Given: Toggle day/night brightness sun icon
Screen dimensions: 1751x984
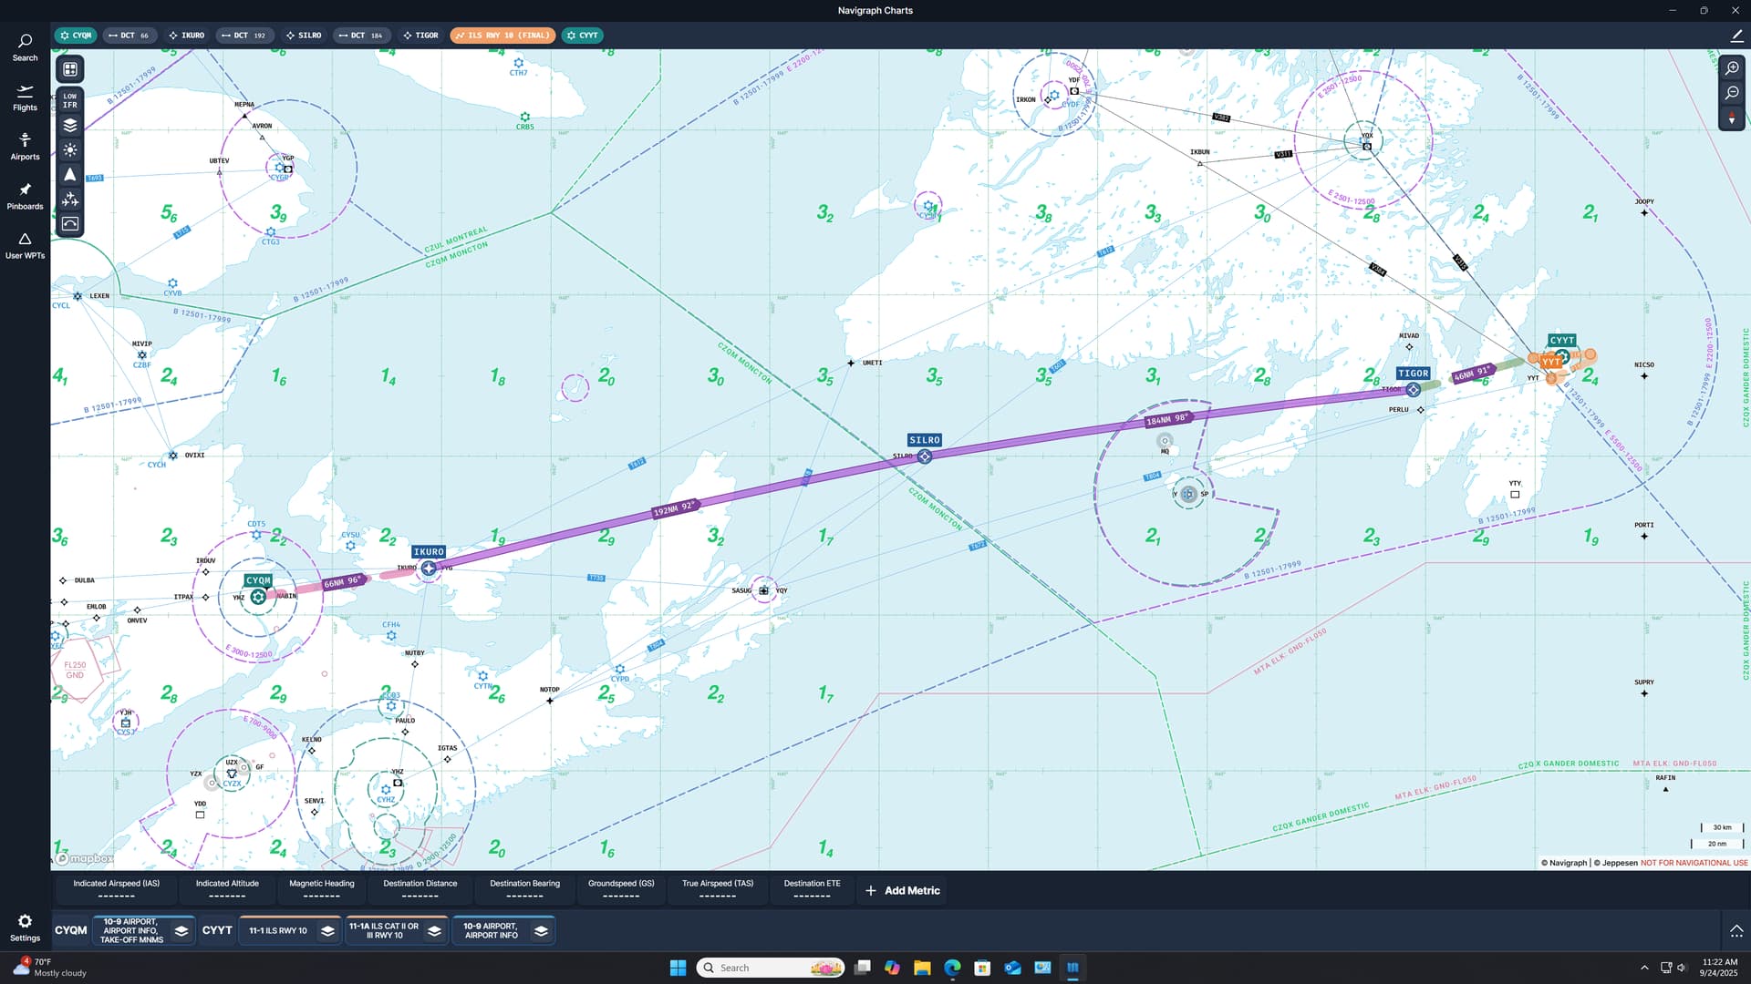Looking at the screenshot, I should (x=70, y=150).
